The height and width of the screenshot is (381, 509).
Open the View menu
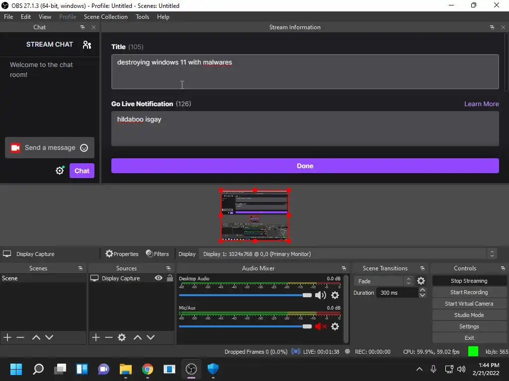click(x=45, y=17)
